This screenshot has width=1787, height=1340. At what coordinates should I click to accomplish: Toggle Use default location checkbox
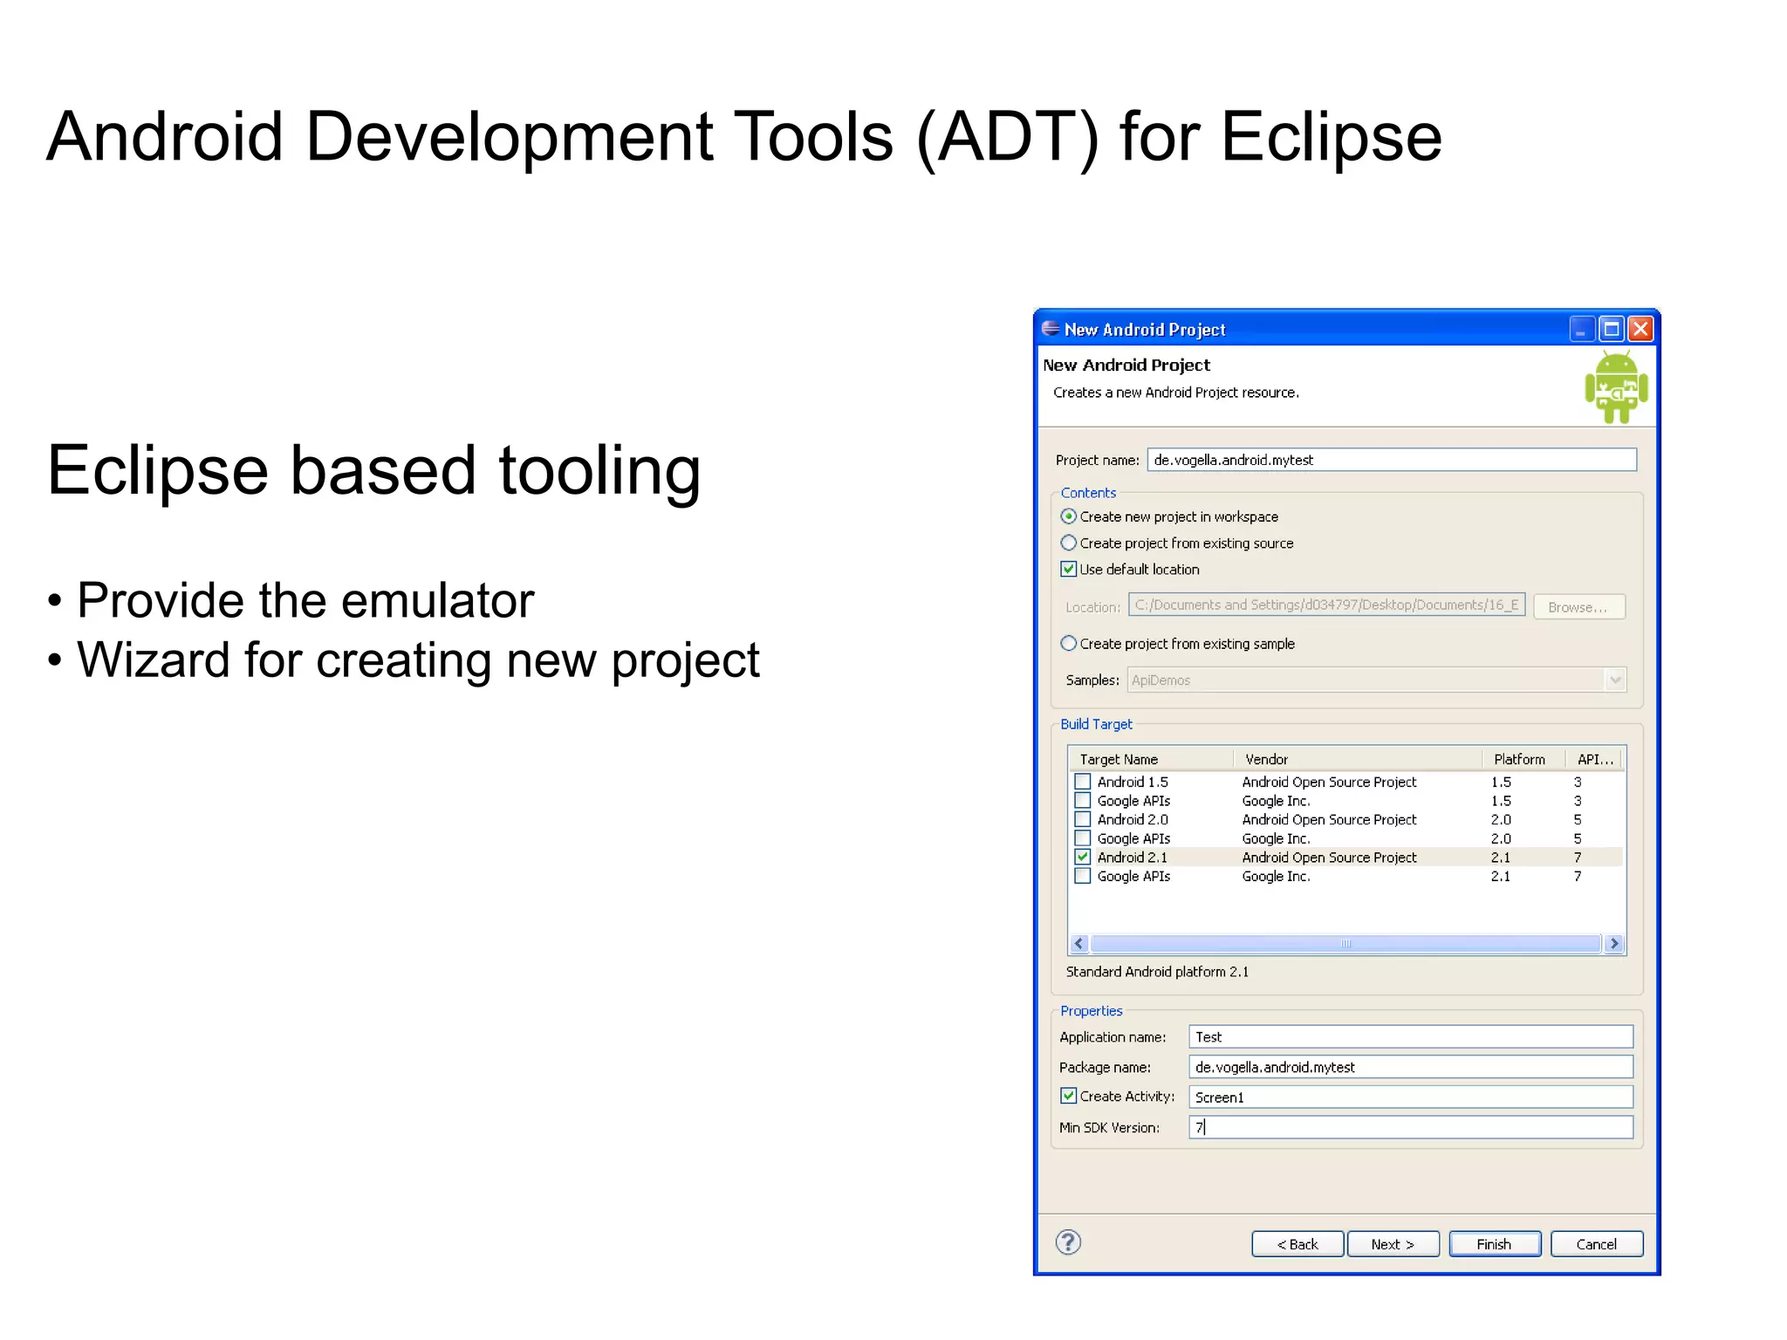1068,569
